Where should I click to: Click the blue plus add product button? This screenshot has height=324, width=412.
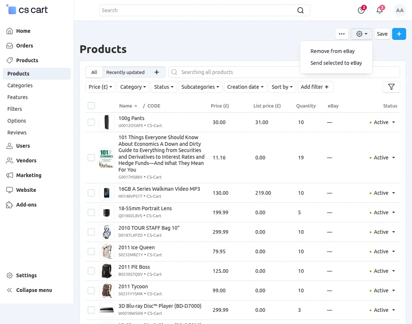click(x=399, y=34)
